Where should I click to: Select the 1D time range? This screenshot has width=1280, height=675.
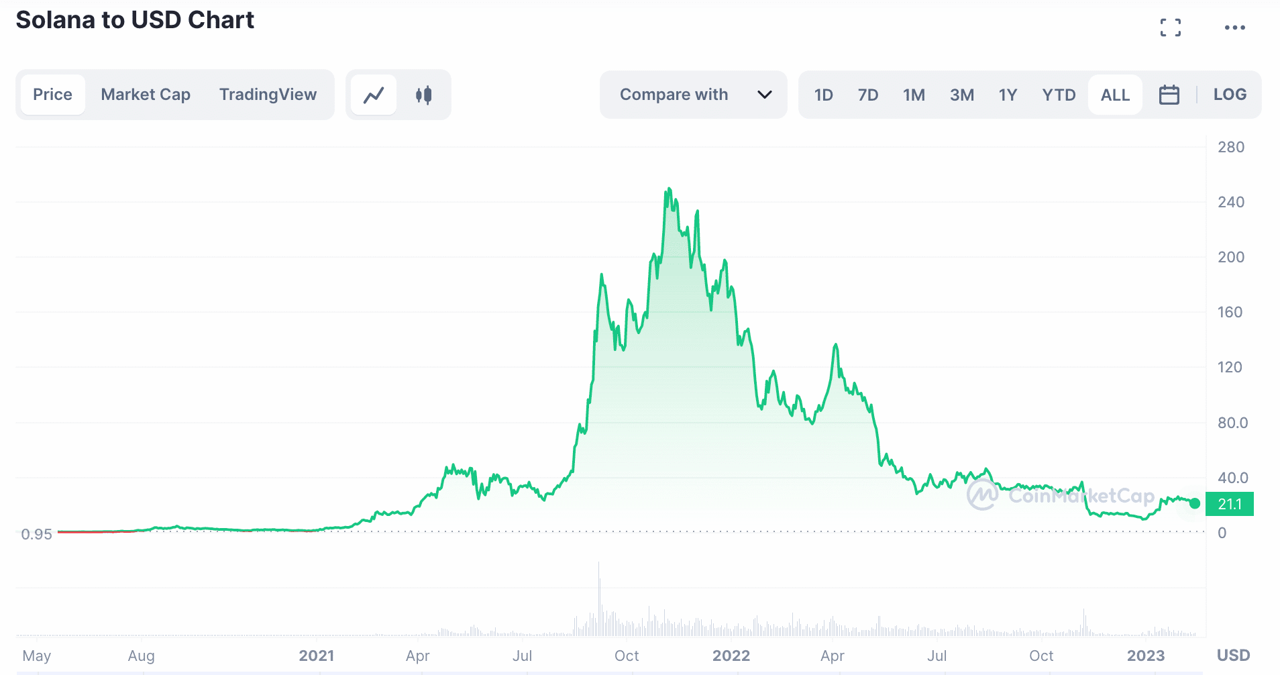(x=823, y=95)
